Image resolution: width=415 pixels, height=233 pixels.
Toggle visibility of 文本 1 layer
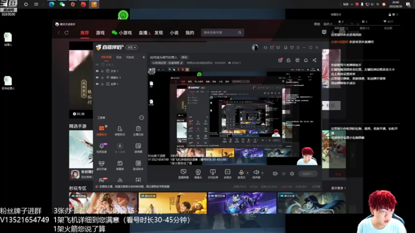pyautogui.click(x=97, y=71)
